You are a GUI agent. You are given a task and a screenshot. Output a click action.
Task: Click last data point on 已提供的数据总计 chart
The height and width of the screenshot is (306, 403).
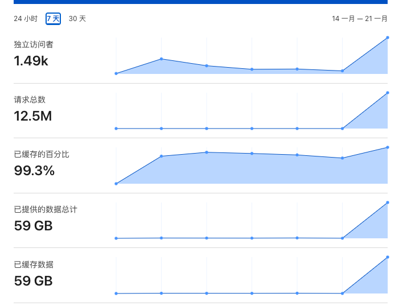tap(388, 202)
